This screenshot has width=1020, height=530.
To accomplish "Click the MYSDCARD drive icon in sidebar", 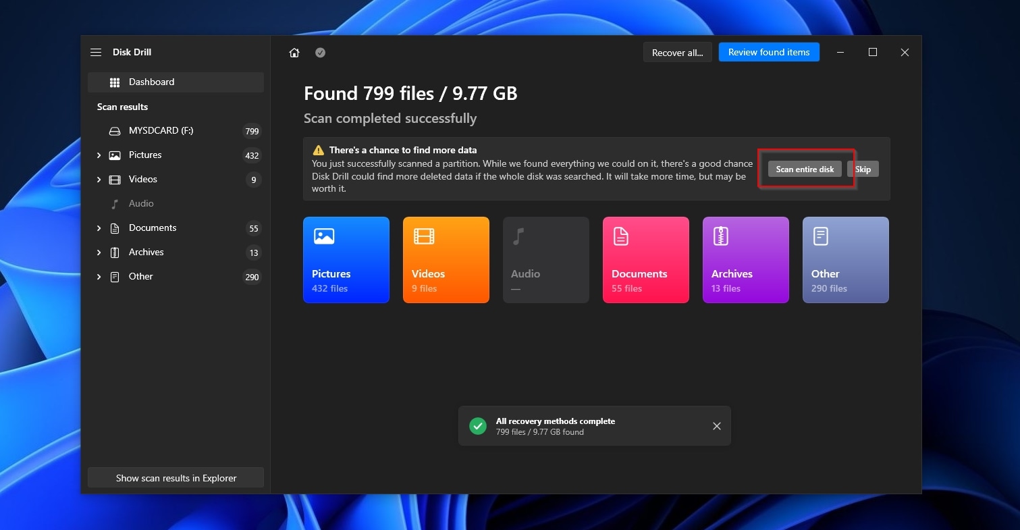I will (x=115, y=131).
